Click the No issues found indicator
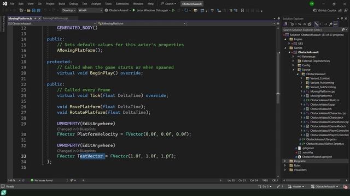The height and width of the screenshot is (196, 350). point(42,180)
